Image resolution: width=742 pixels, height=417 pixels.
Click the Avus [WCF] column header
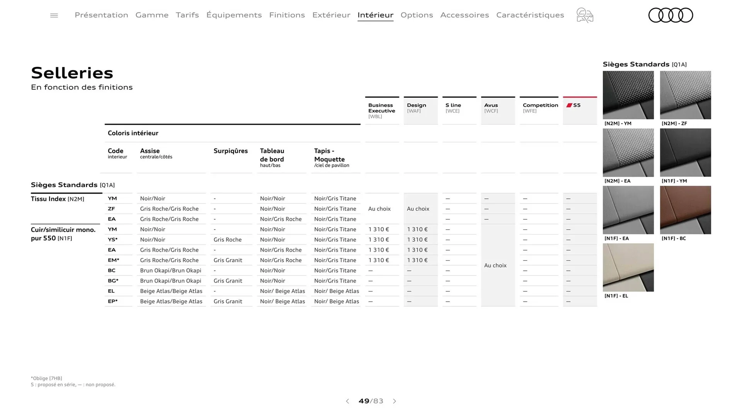[498, 110]
